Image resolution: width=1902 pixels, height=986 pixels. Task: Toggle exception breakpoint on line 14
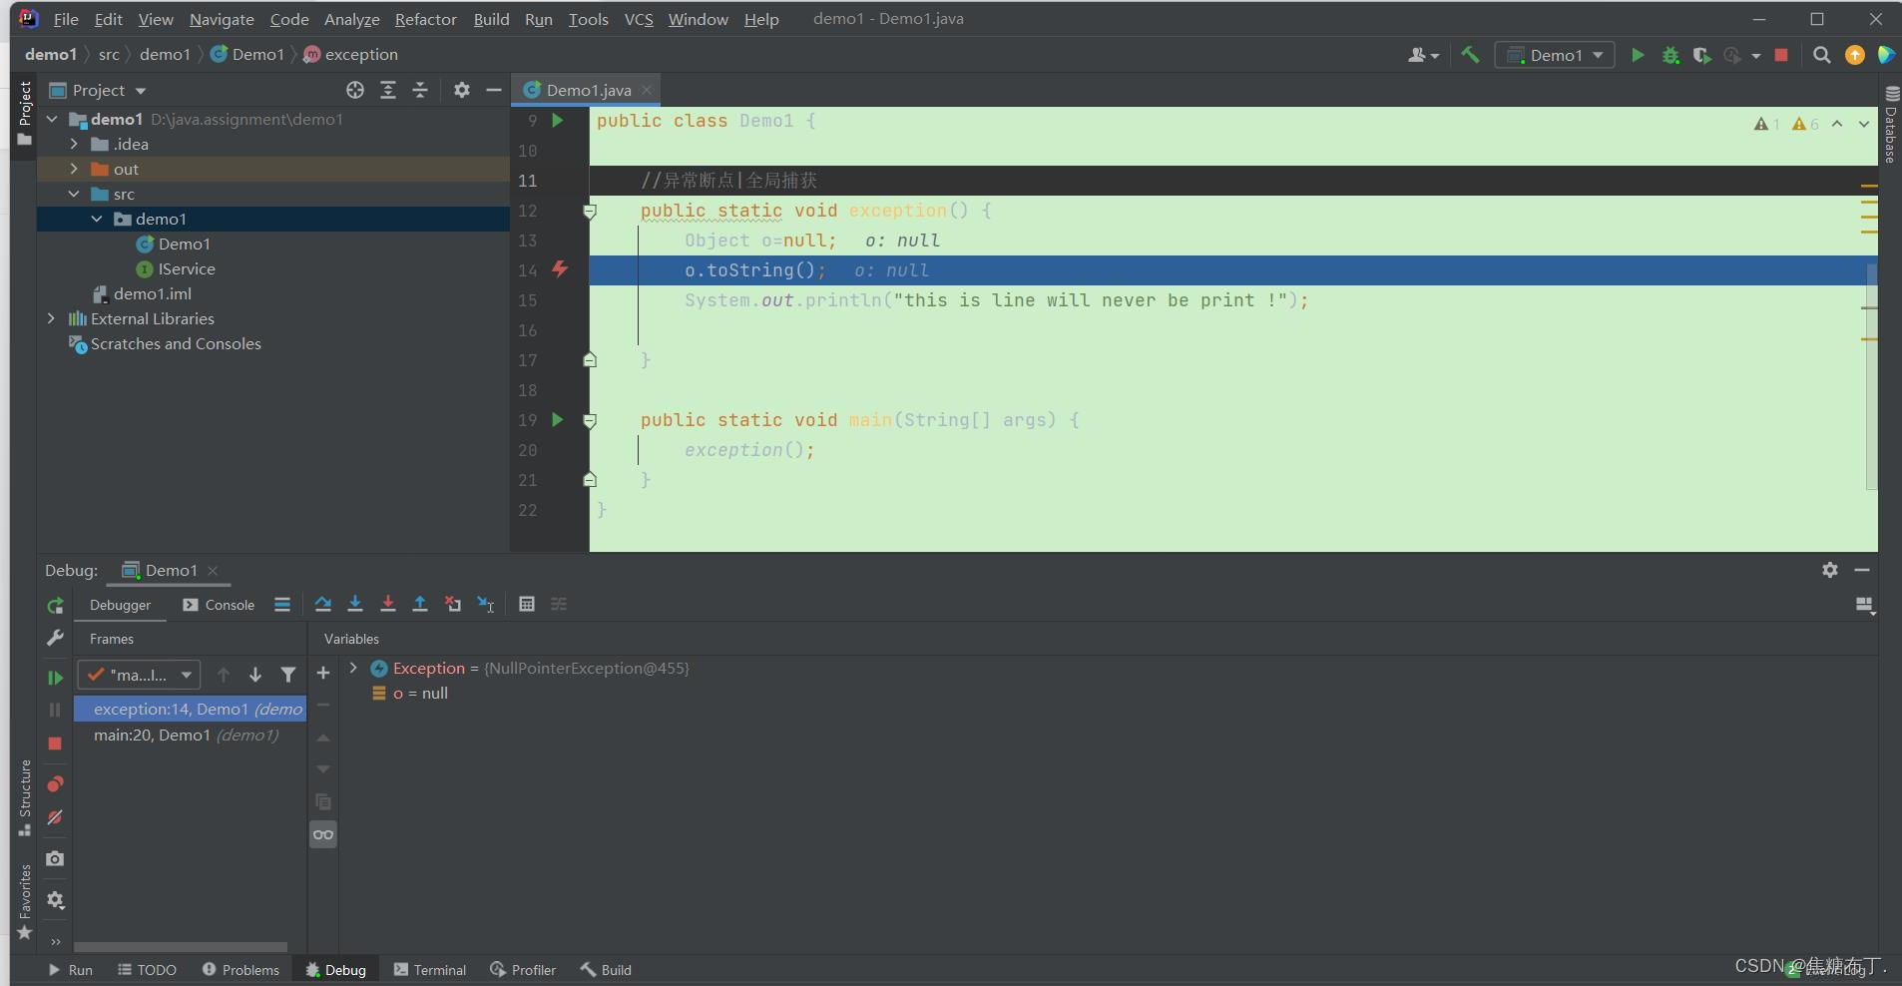(560, 269)
